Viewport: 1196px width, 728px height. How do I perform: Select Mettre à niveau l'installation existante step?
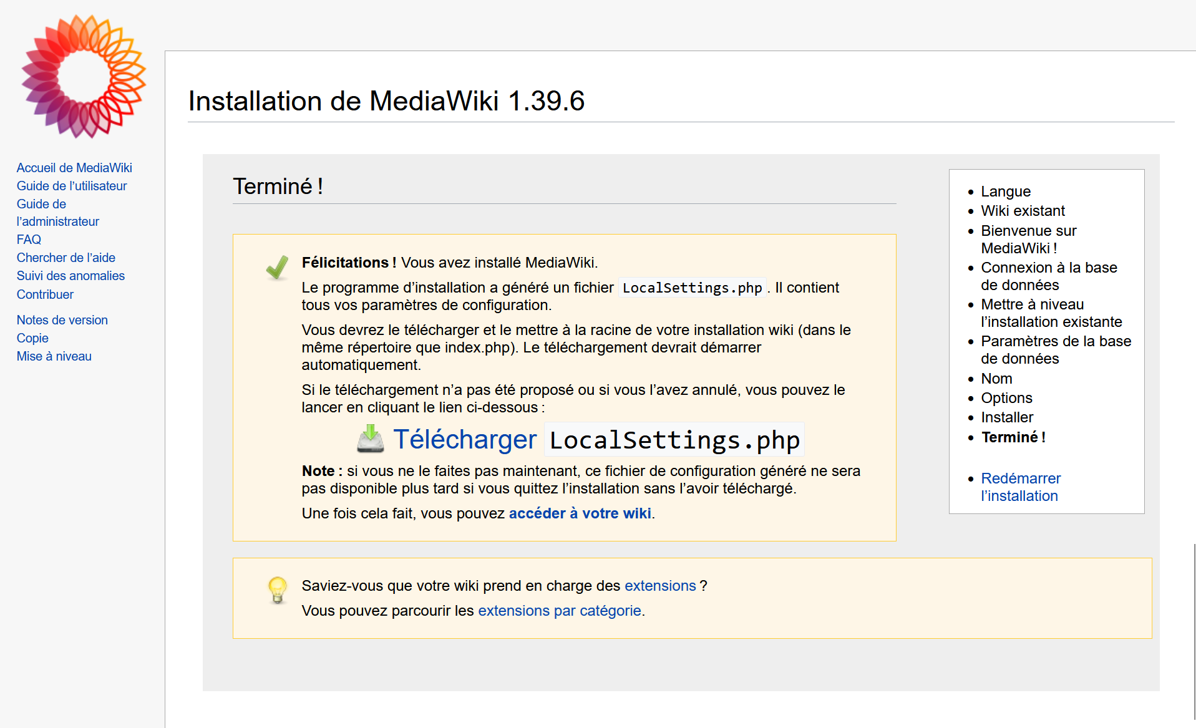click(1051, 313)
